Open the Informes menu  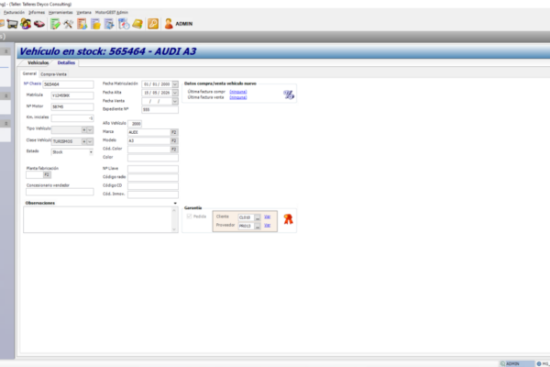pyautogui.click(x=37, y=12)
